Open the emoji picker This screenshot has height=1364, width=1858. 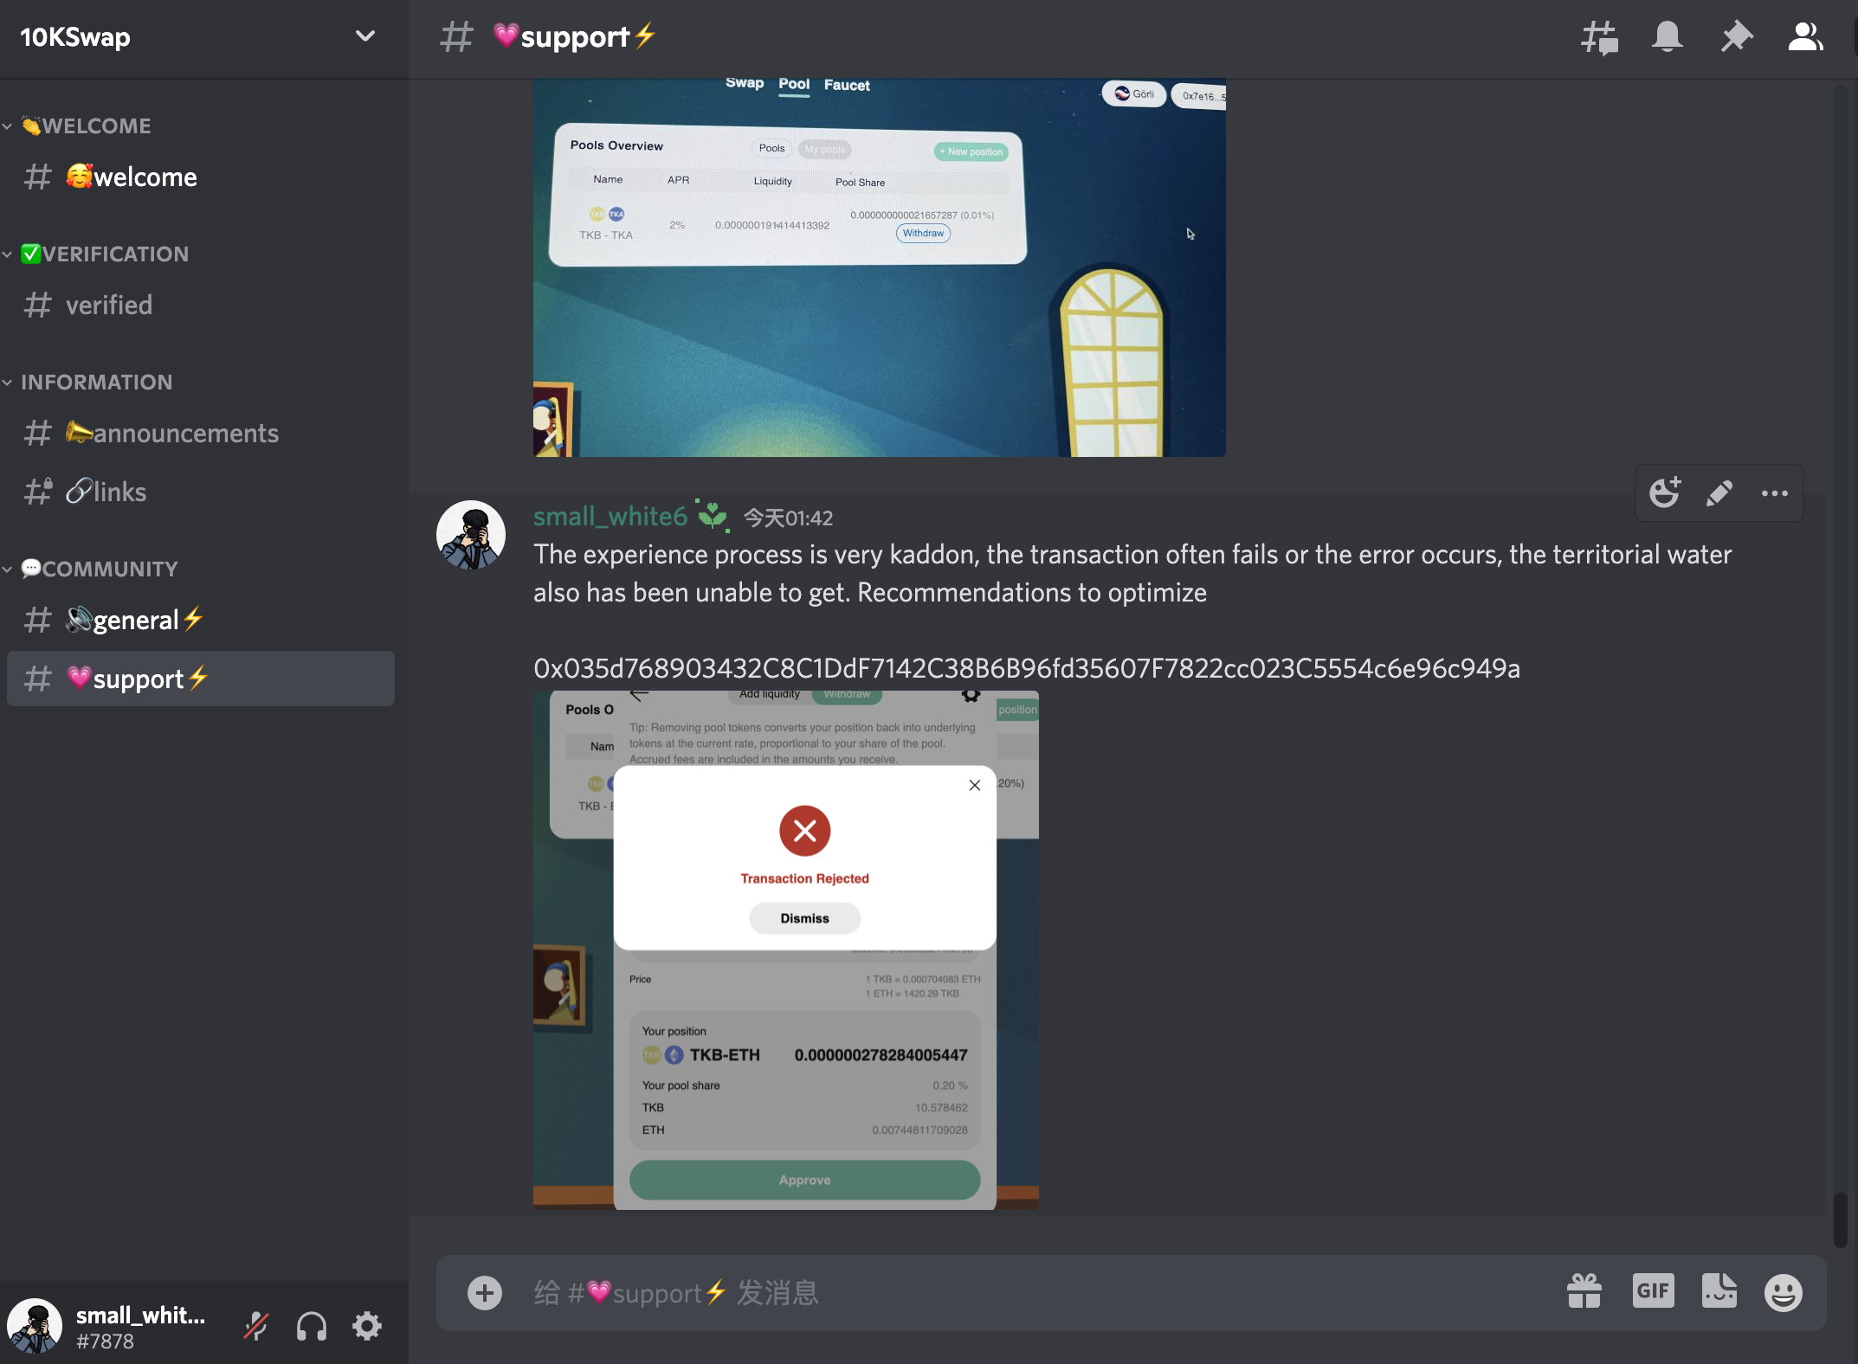(1784, 1293)
